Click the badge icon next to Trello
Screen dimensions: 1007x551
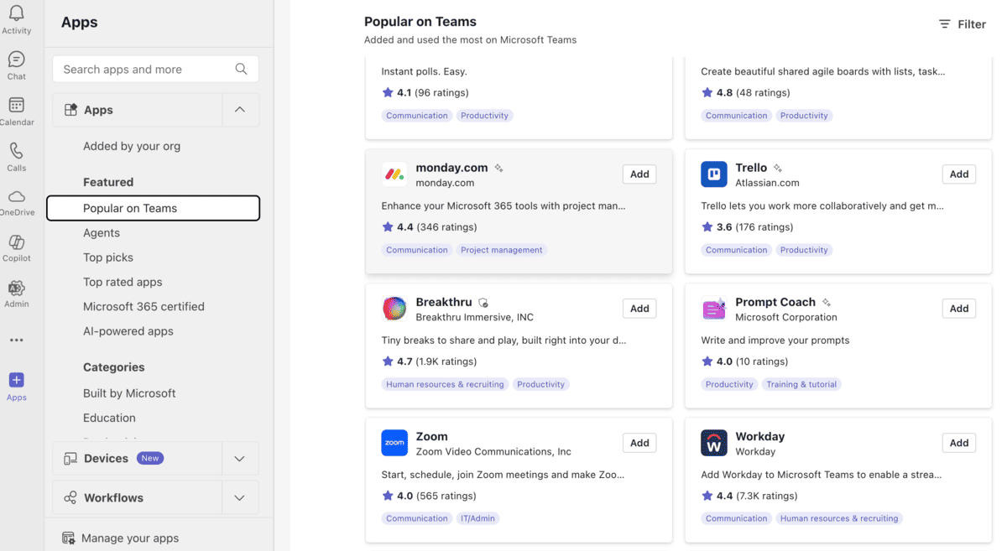tap(777, 168)
